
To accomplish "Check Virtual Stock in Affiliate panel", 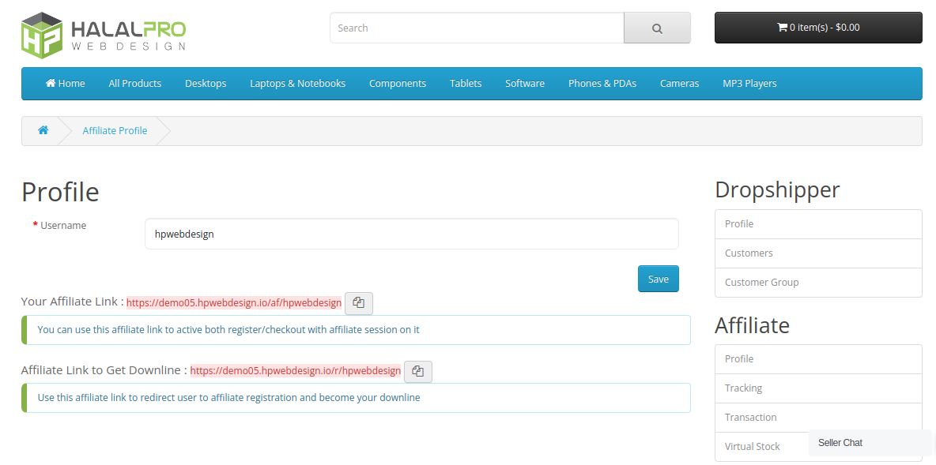I will tap(752, 446).
